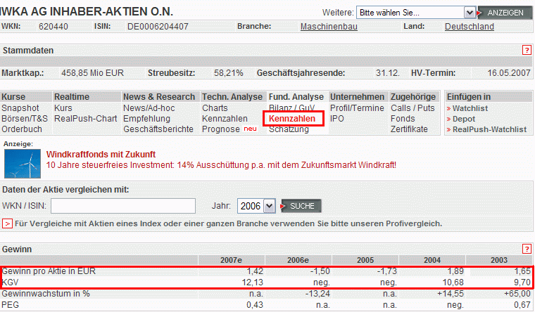Open Charts under Techn. Analyse
This screenshot has width=535, height=312.
click(x=215, y=108)
